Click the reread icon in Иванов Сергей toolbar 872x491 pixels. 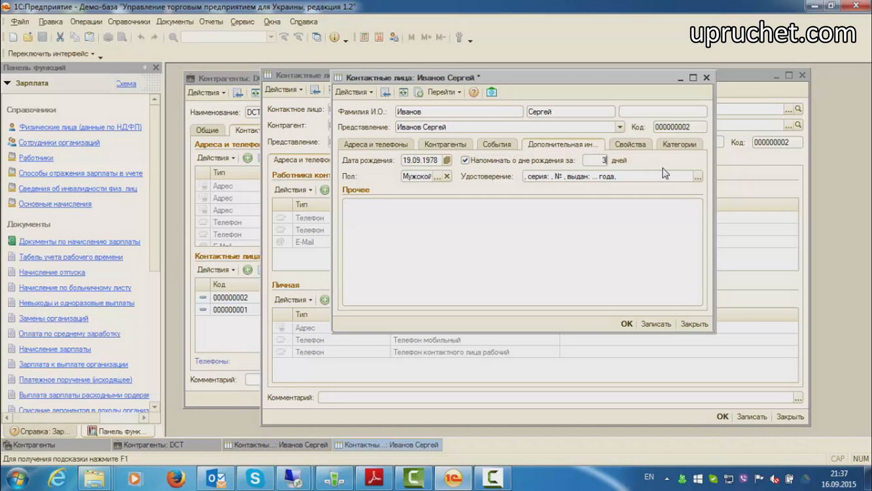[403, 92]
